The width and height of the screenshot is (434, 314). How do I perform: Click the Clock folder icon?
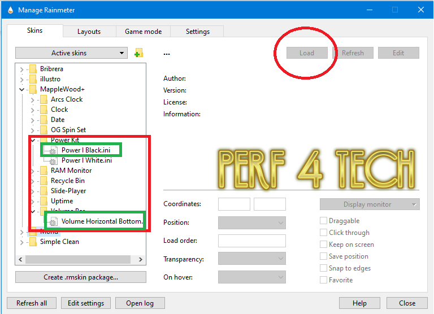click(x=44, y=110)
